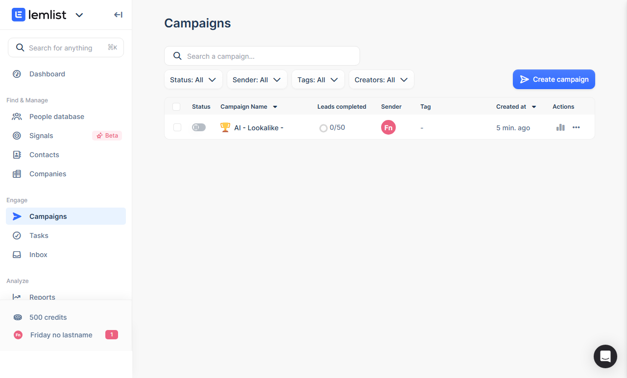Screen dimensions: 627x378
Task: Open the Status filter dropdown
Action: [x=193, y=79]
